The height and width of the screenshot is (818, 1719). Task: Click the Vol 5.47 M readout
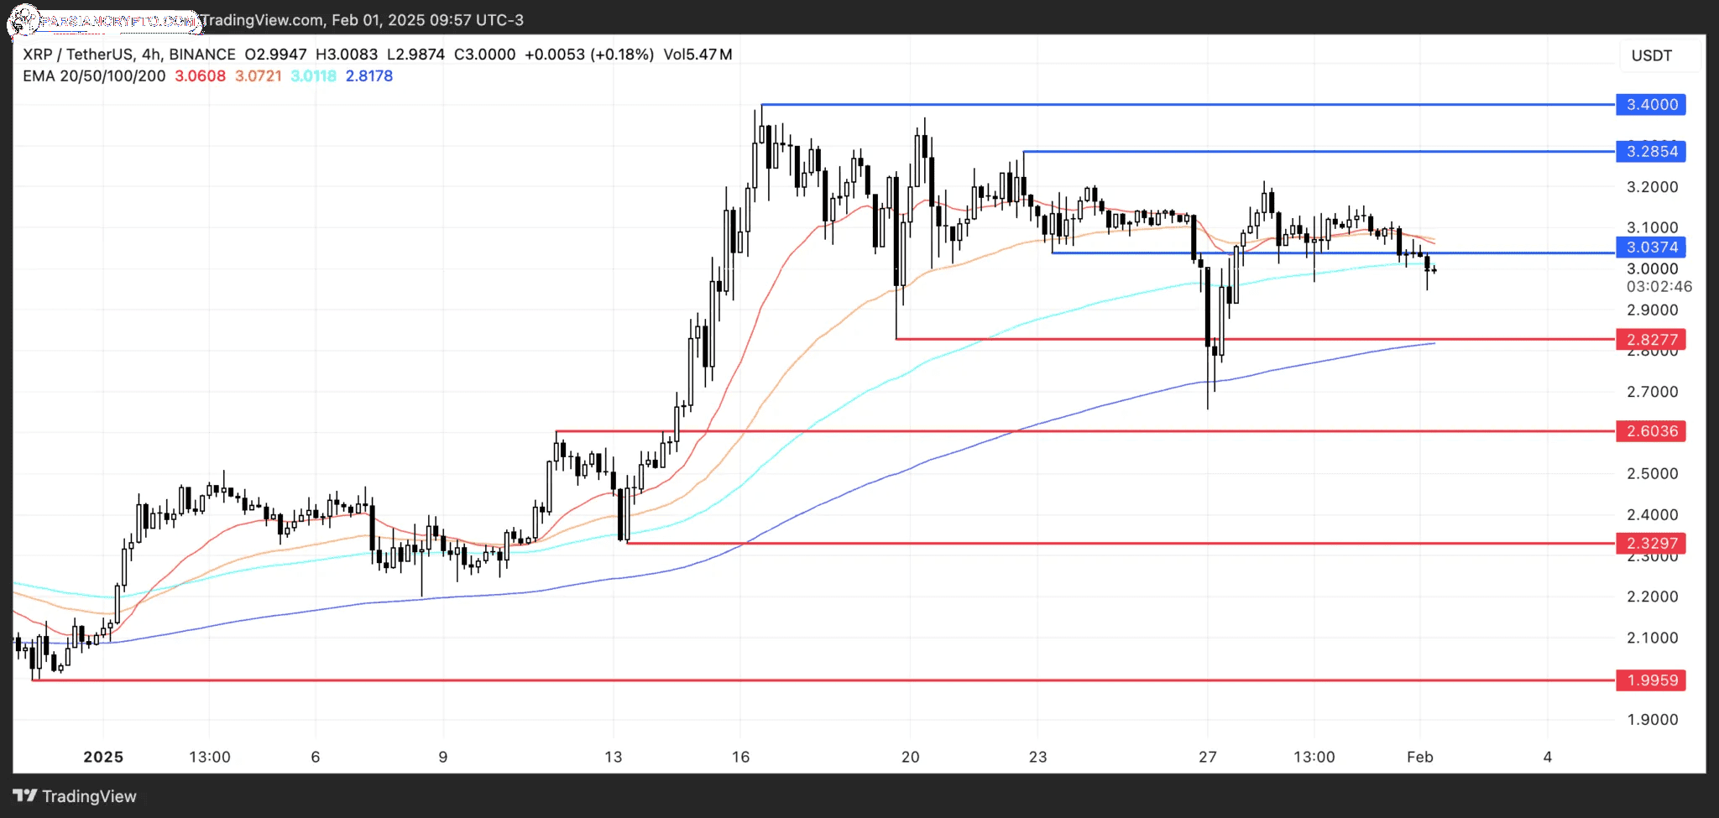point(698,55)
